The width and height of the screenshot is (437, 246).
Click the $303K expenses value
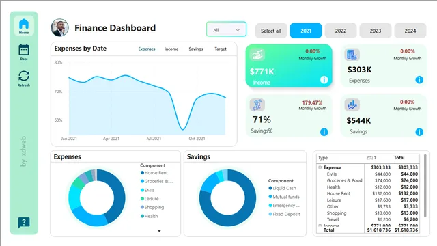(x=359, y=70)
